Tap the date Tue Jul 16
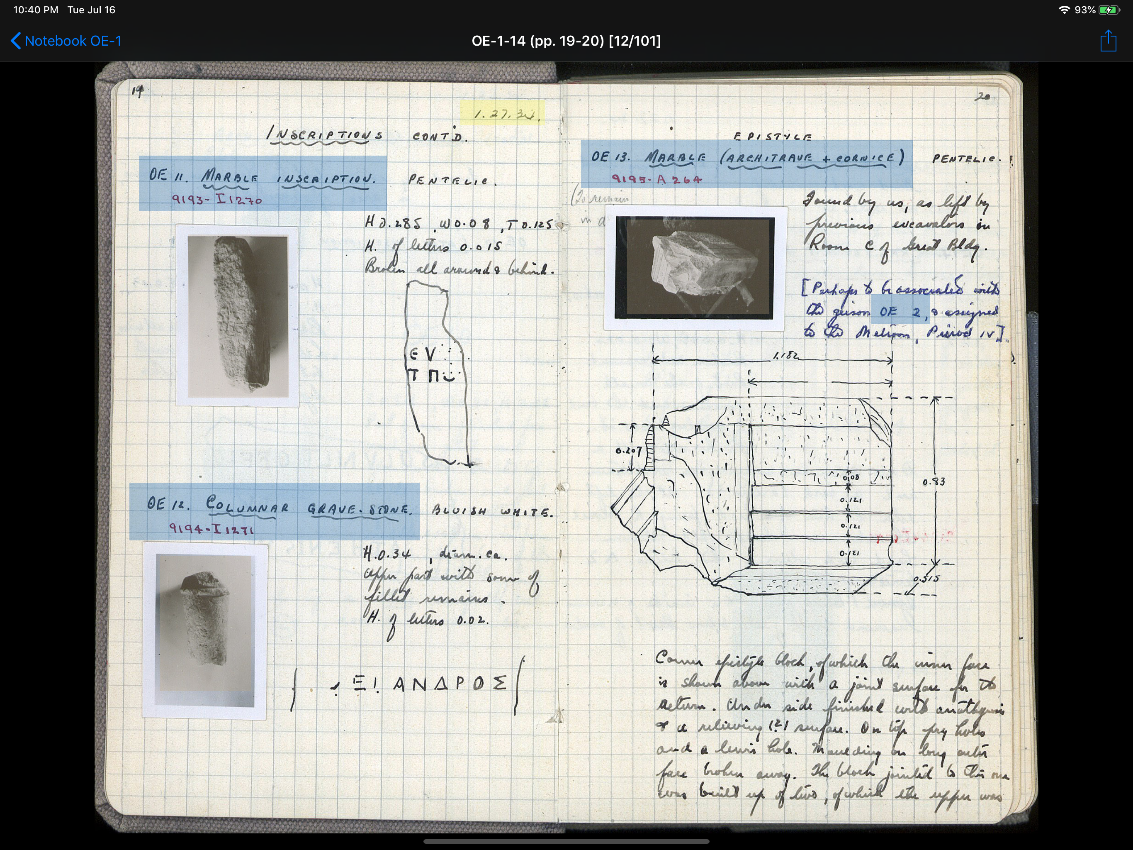The image size is (1133, 850). click(91, 10)
